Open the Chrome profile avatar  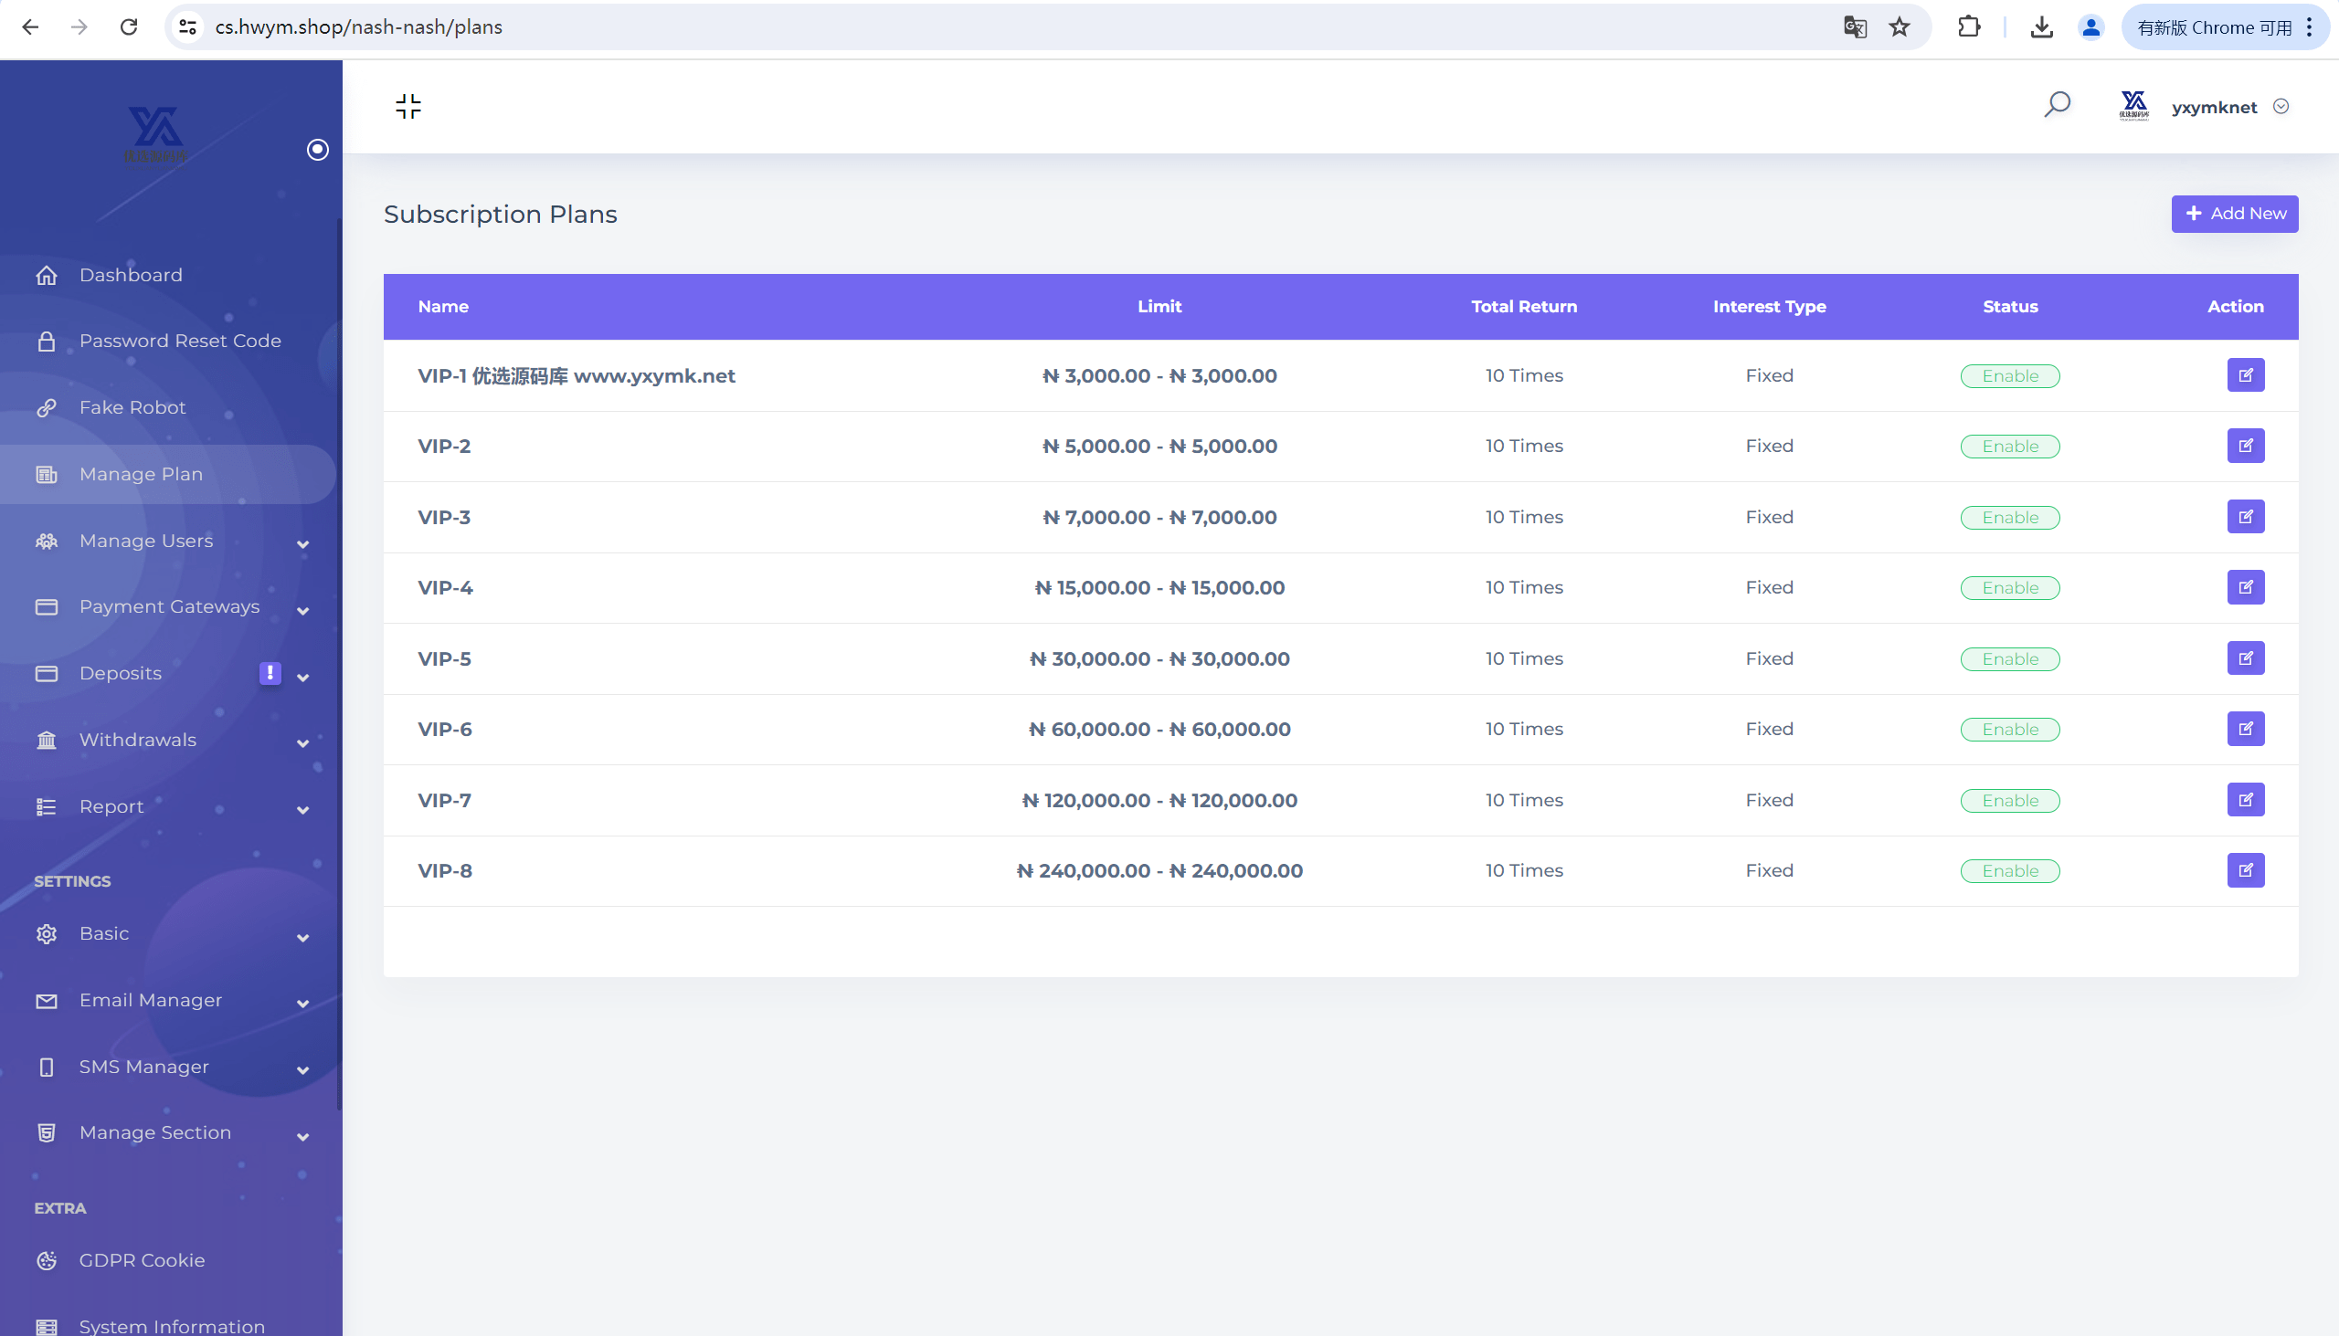2090,27
